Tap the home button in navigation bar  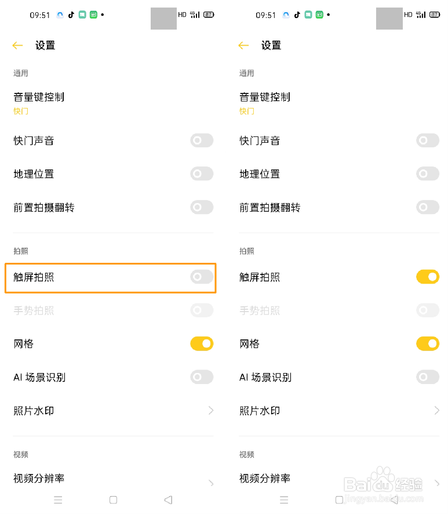click(x=113, y=499)
